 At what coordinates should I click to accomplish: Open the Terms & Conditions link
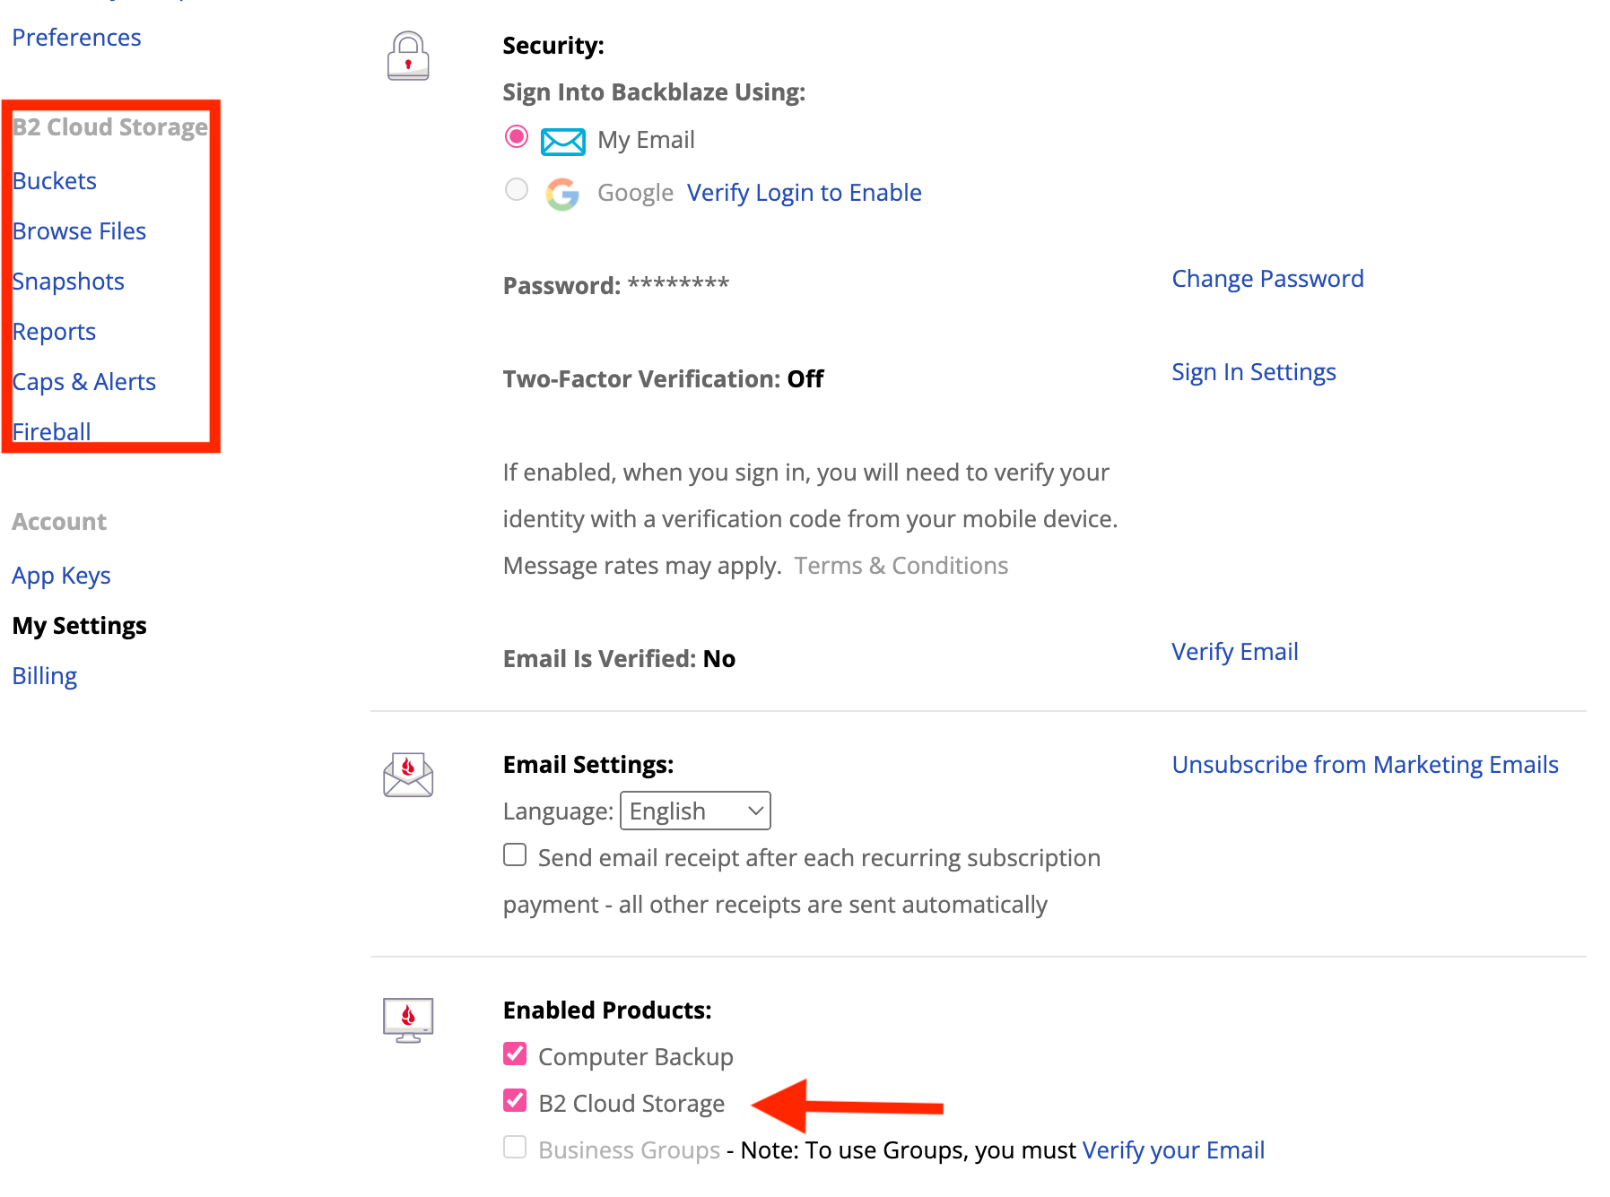coord(901,566)
